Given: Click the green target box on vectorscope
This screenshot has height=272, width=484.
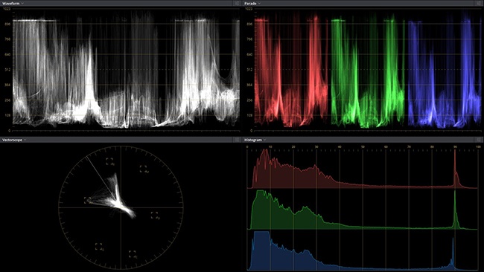Looking at the screenshot, I should tap(99, 247).
